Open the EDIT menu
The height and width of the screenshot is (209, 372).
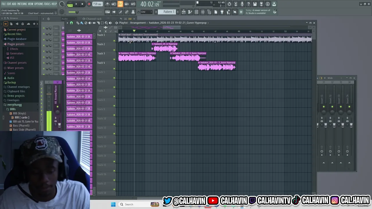(9, 4)
